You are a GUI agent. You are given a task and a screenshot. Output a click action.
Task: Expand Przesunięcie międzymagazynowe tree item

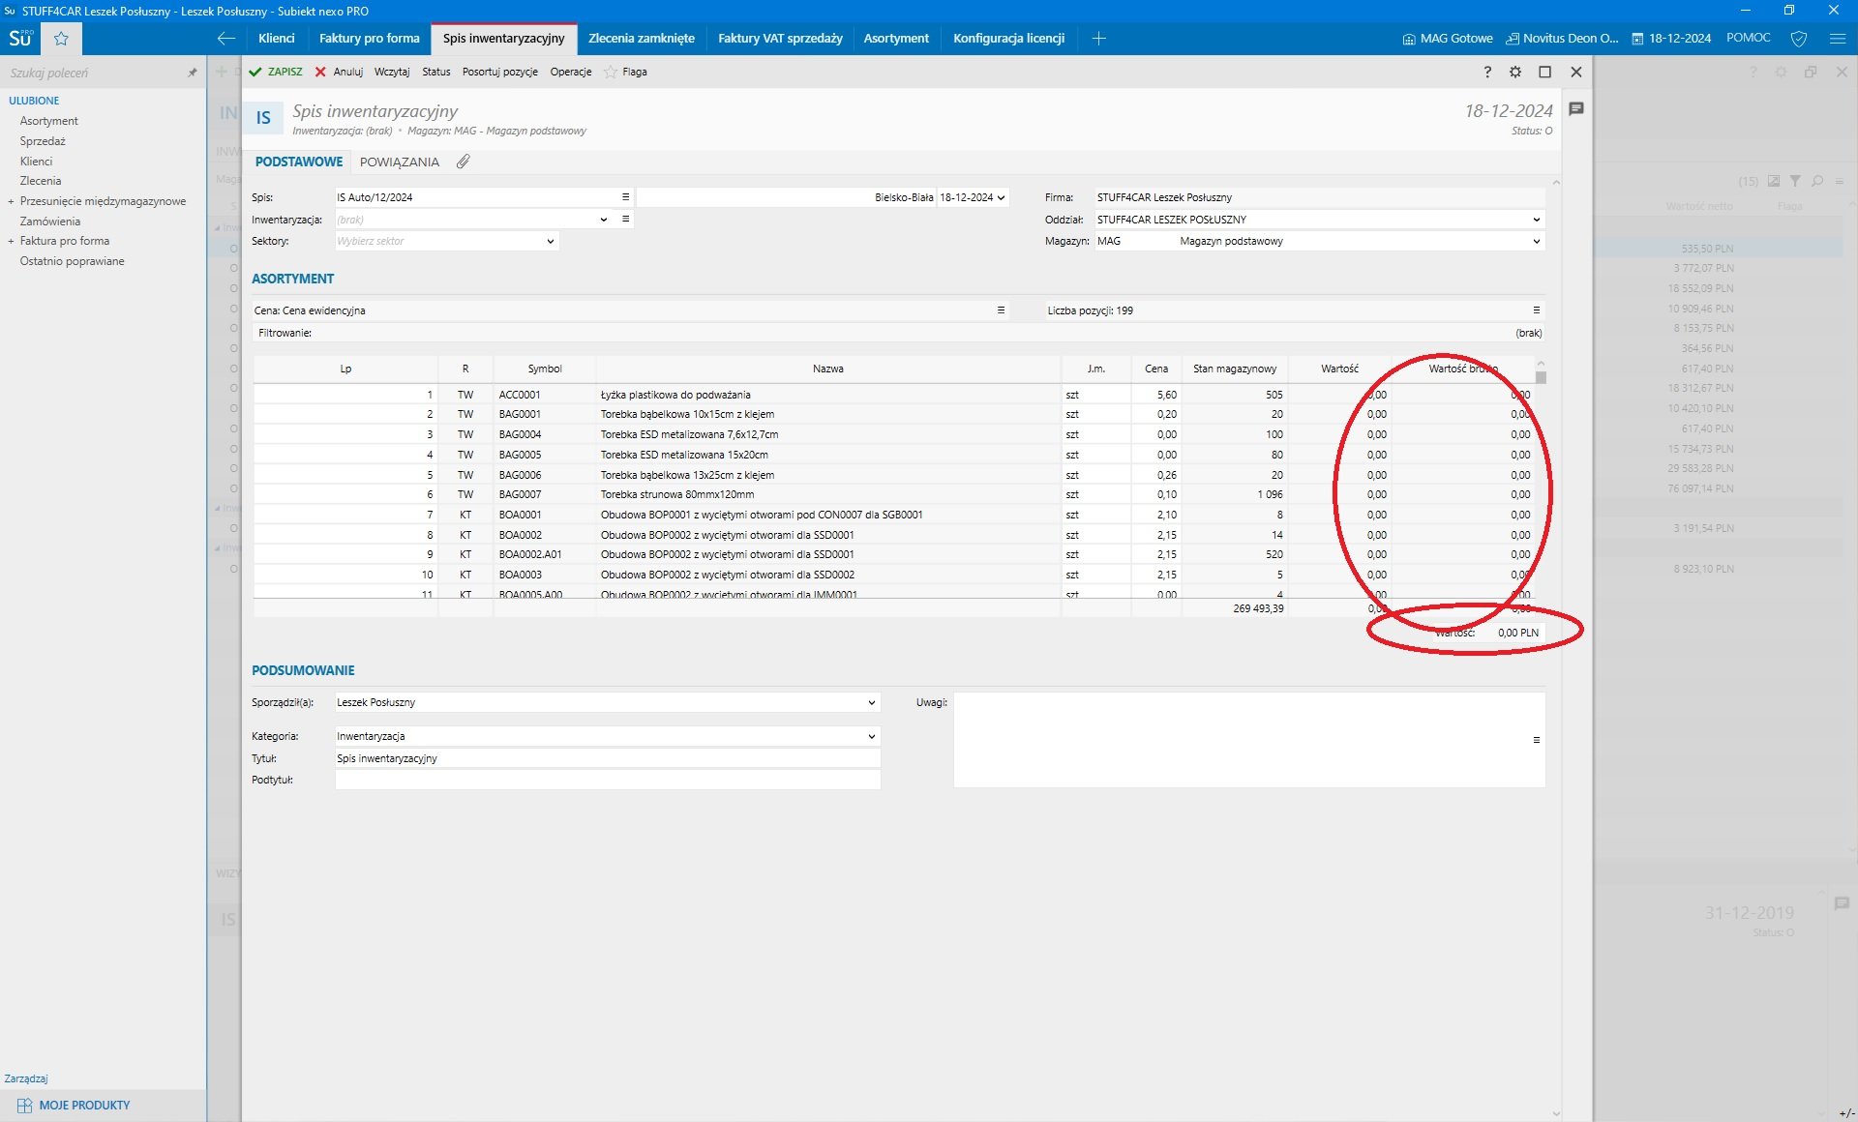pos(11,201)
